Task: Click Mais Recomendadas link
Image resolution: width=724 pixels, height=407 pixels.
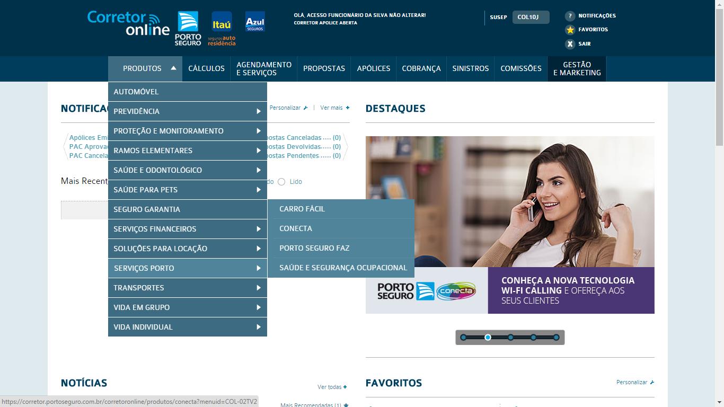Action: 311,405
